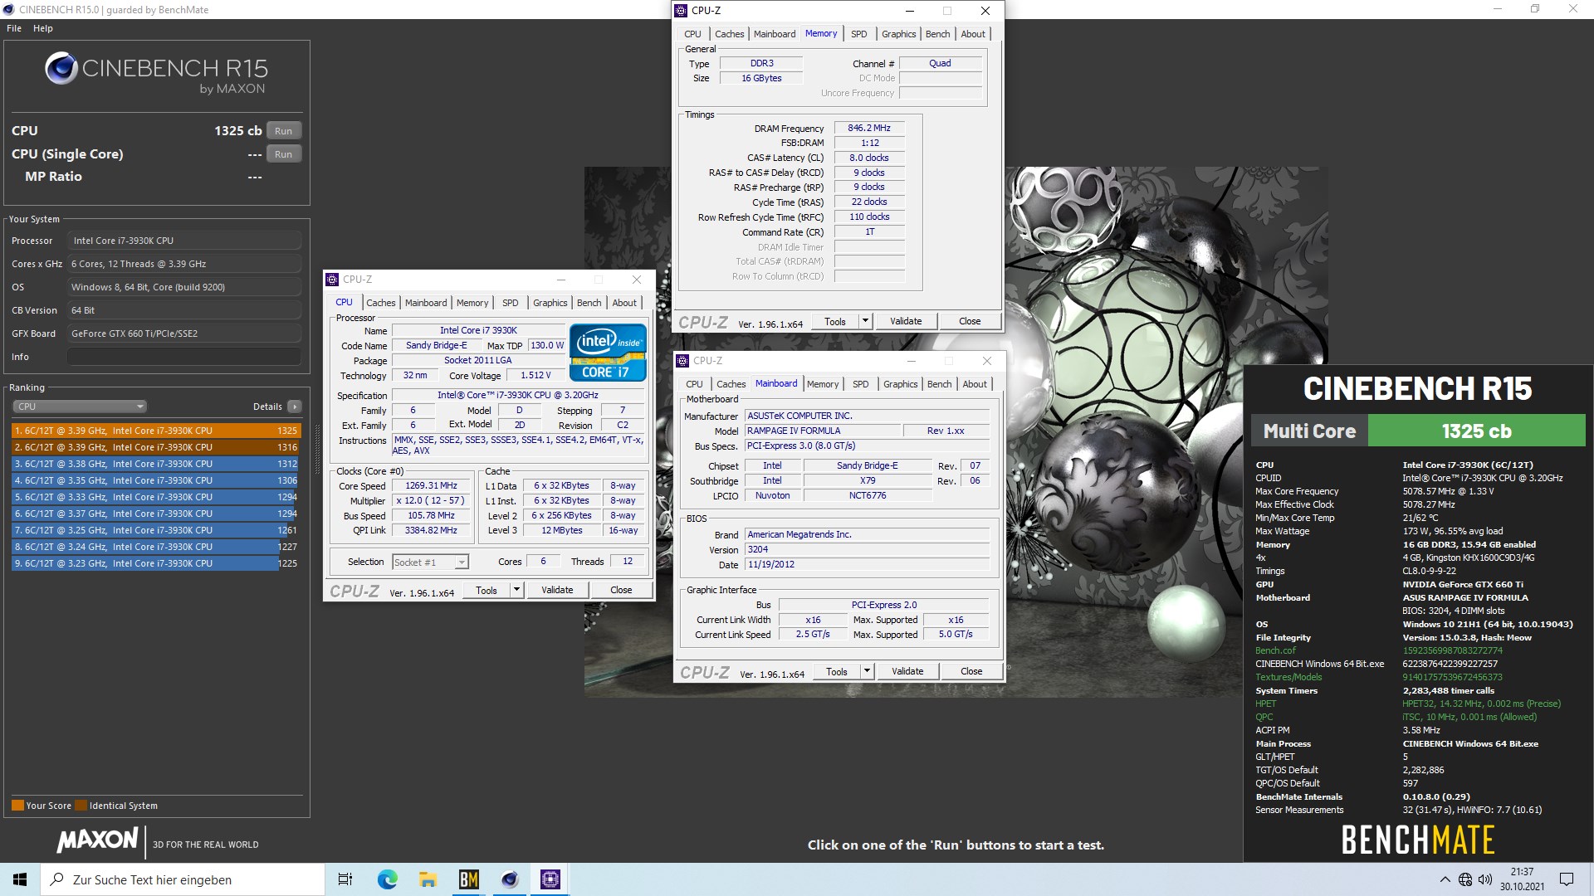1594x896 pixels.
Task: Select ranking row 2 with score 1316
Action: (x=155, y=447)
